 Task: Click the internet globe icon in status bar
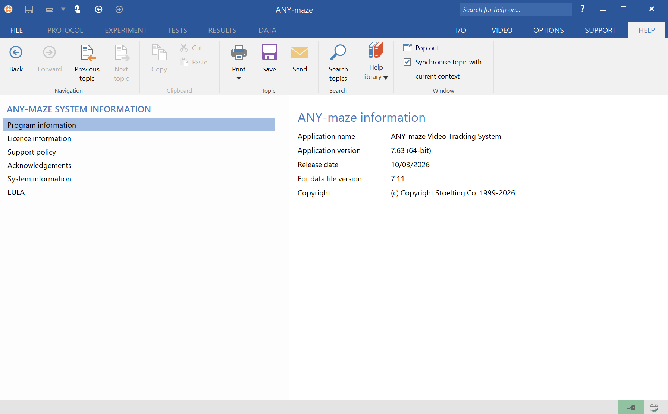[x=654, y=407]
